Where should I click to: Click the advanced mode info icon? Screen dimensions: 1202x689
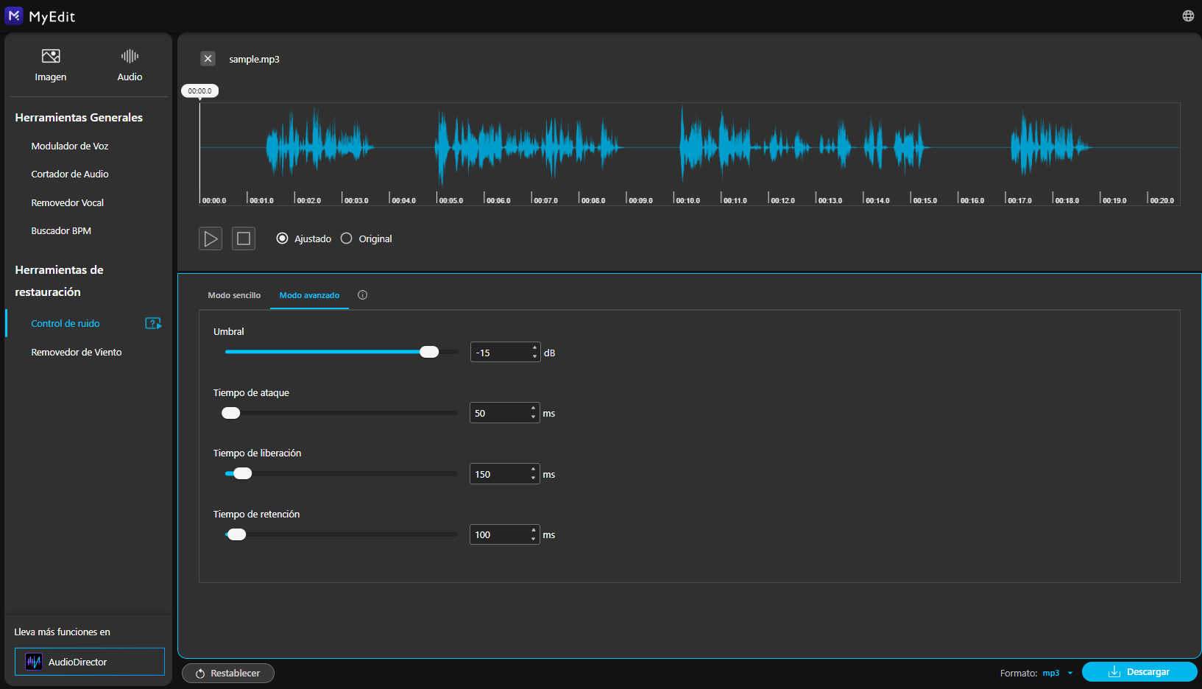(362, 295)
